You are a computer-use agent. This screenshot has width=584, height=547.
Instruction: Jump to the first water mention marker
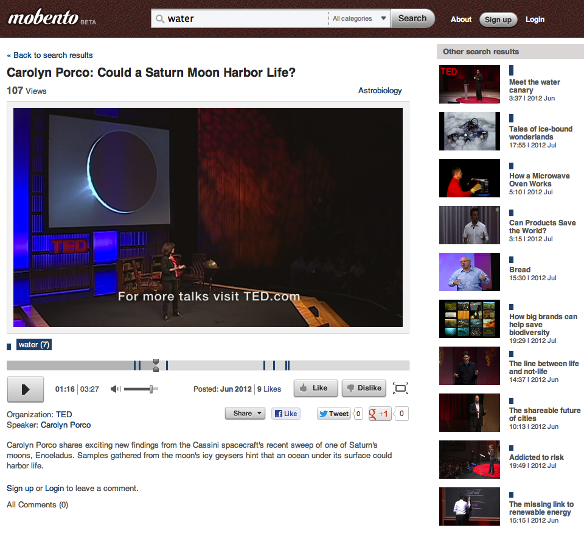click(x=135, y=365)
